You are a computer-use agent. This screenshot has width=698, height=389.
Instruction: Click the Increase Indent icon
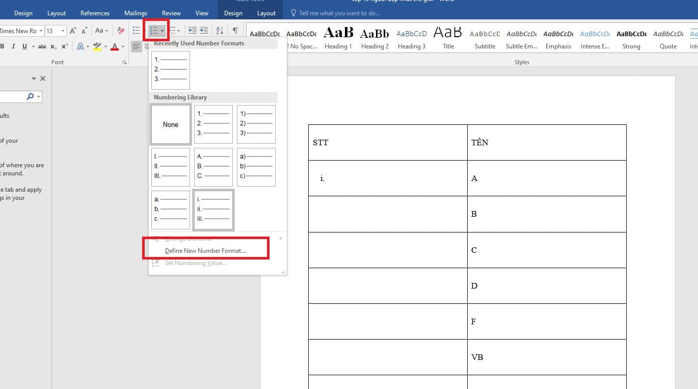coord(204,31)
